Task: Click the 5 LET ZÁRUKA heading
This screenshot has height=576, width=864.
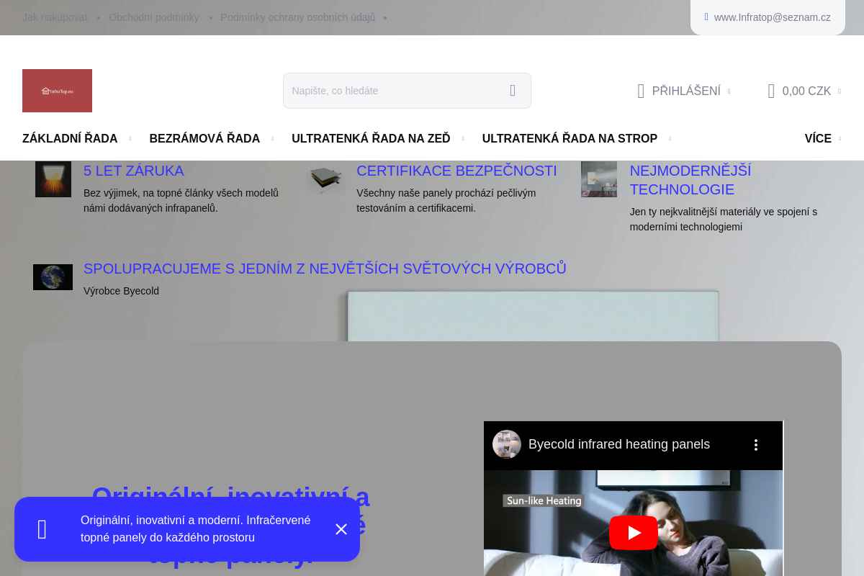Action: 134,171
